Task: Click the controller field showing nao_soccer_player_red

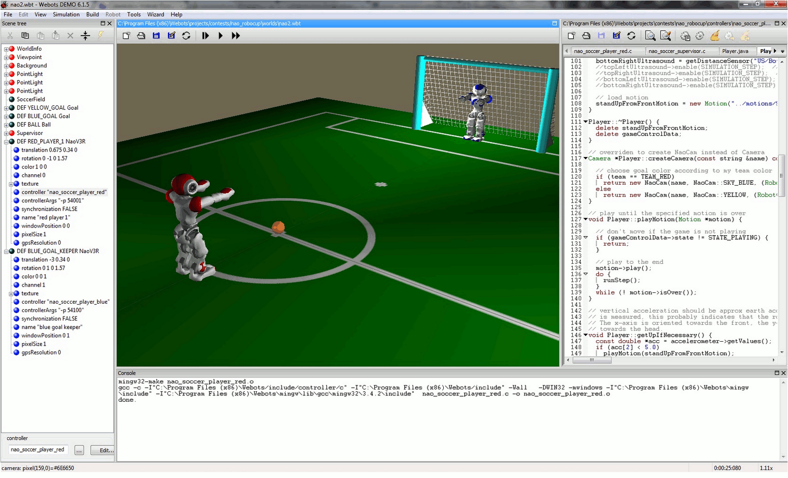Action: (x=38, y=450)
